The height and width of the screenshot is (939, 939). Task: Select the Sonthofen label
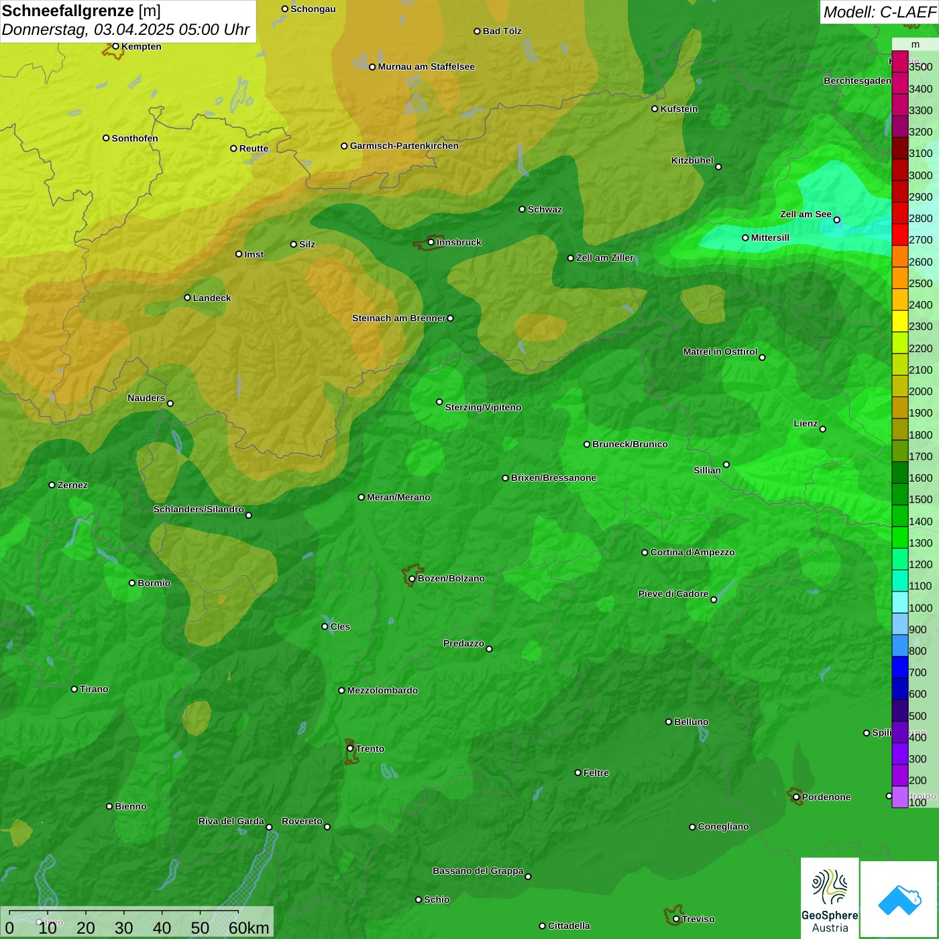pos(135,138)
